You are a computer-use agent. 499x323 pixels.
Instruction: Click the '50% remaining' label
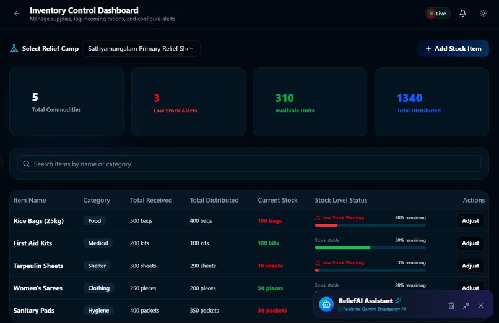[410, 240]
